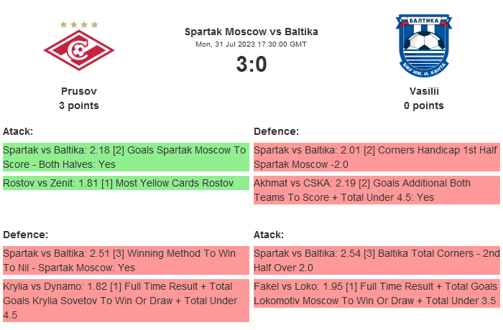Open player Vasilii's profile name
Viewport: 503px width, 330px height.
point(424,91)
